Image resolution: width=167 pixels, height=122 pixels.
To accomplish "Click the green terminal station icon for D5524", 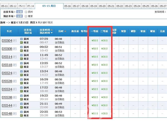I will [21, 75].
